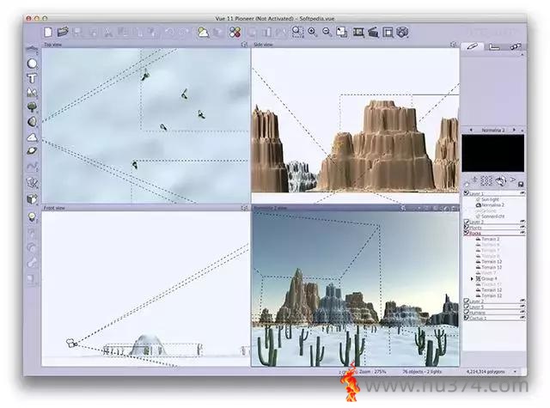Toggle the Humans layer checkbox

(466, 313)
